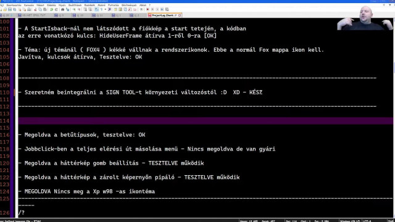Open the Function List toolbar icon
This screenshot has width=395, height=222.
pos(130,10)
